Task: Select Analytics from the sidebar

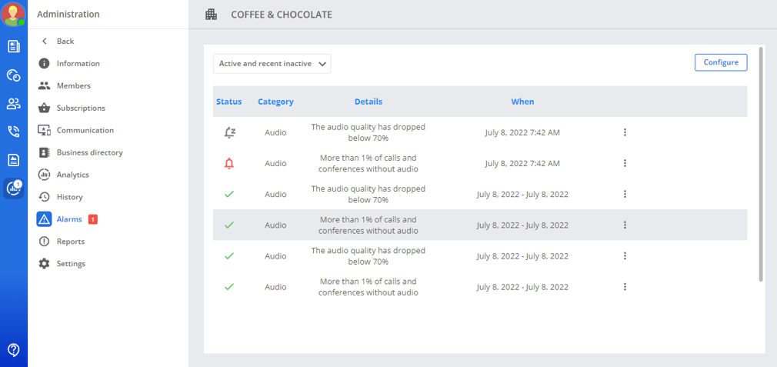Action: (x=72, y=175)
